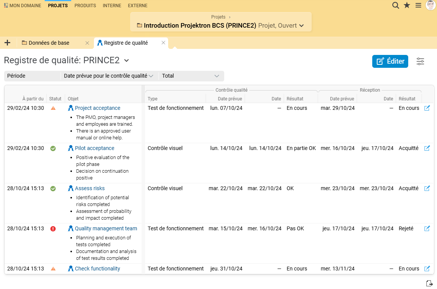Click the person icon beside Pilot acceptance

pos(71,148)
